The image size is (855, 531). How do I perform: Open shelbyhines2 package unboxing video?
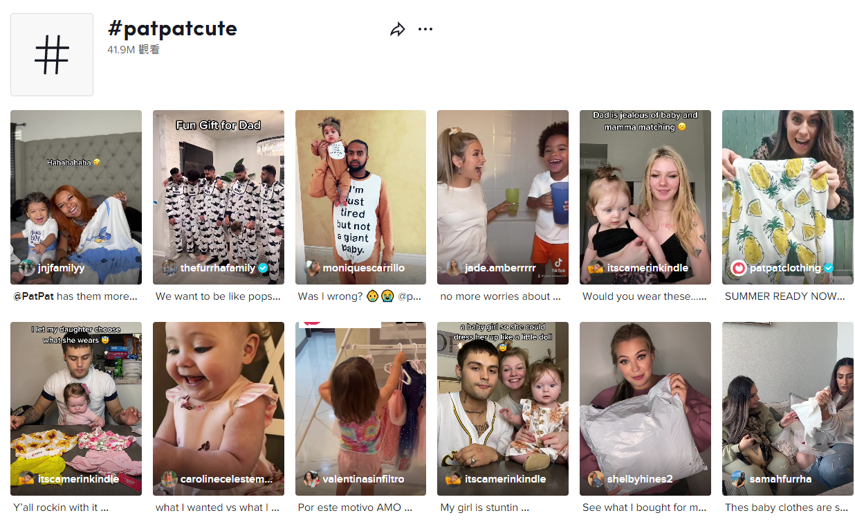[645, 408]
